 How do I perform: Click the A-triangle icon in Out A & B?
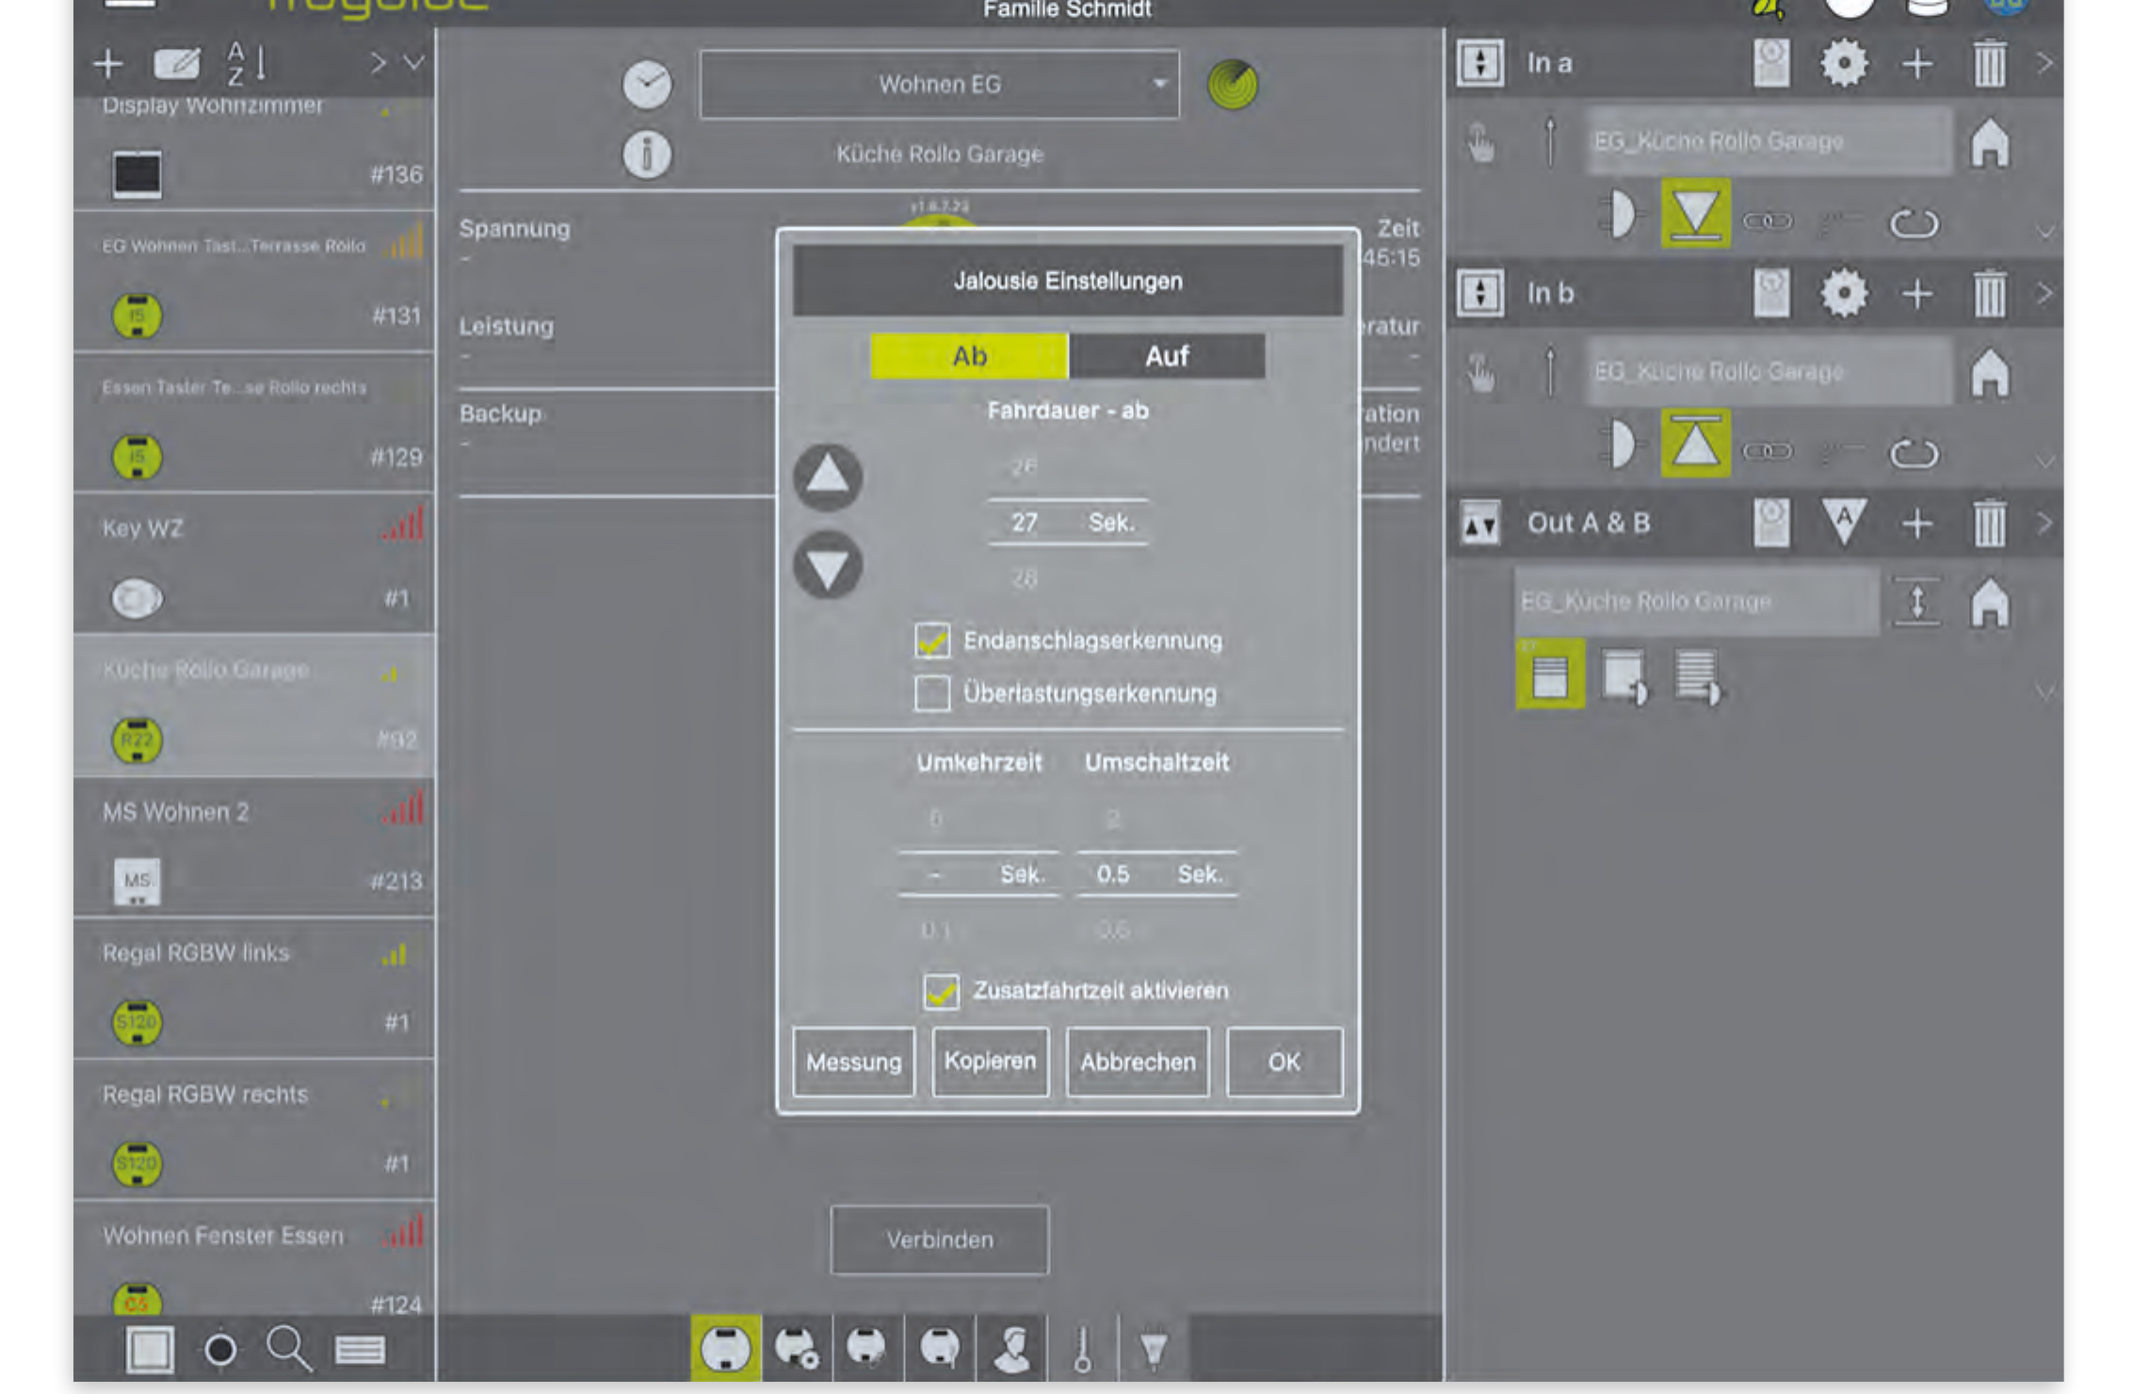tap(1843, 523)
